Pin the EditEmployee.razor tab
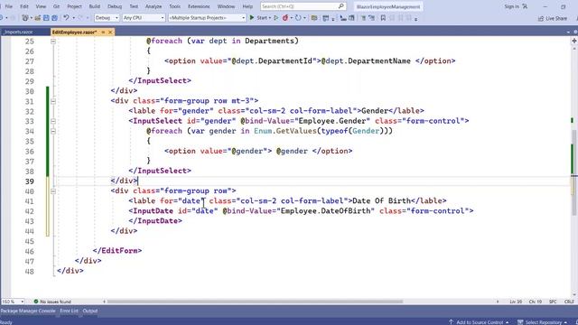578x325 pixels. [x=103, y=32]
